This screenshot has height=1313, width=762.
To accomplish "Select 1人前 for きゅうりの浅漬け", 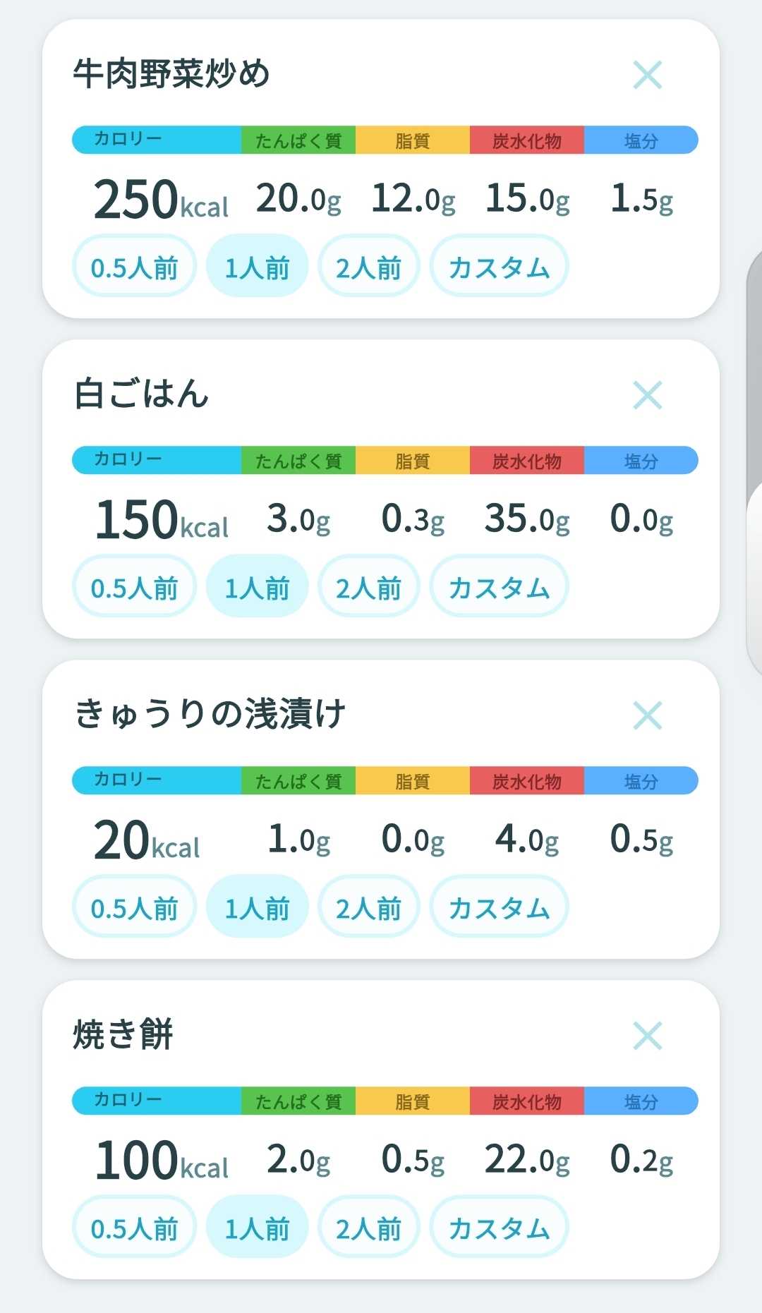I will click(x=257, y=907).
